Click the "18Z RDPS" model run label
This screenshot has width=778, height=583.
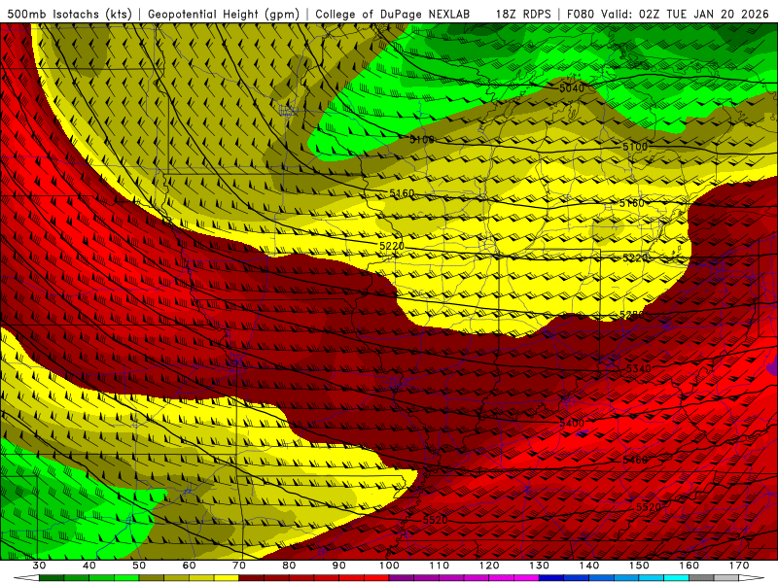pyautogui.click(x=523, y=14)
